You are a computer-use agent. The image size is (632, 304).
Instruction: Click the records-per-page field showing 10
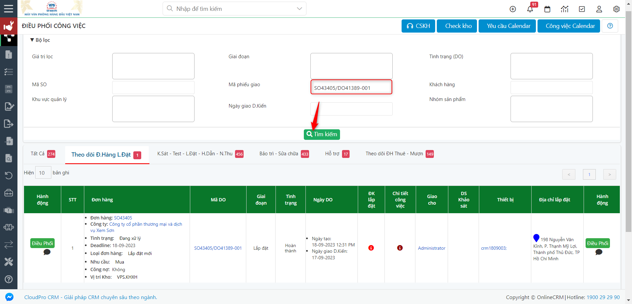click(43, 173)
